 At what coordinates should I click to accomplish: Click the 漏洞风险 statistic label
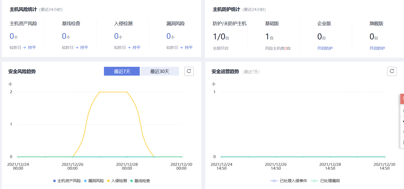176,24
